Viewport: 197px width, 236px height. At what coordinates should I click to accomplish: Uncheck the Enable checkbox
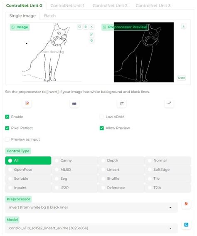pyautogui.click(x=7, y=117)
